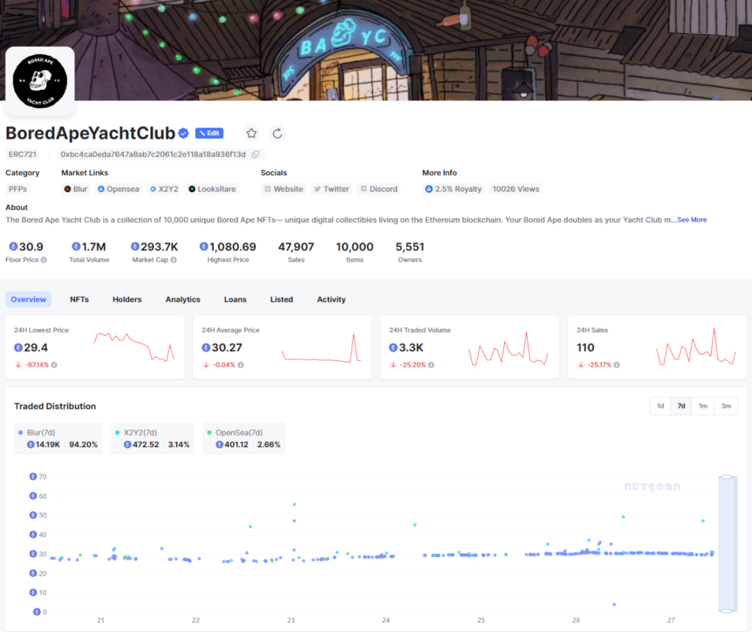
Task: Click top handle of chart zoom slider
Action: point(727,477)
